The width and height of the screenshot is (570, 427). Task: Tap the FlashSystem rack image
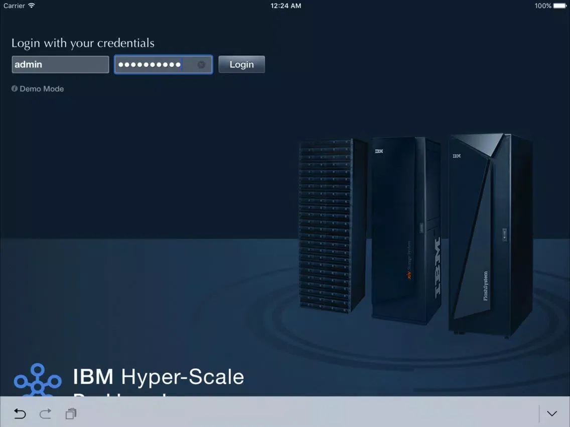pyautogui.click(x=490, y=236)
